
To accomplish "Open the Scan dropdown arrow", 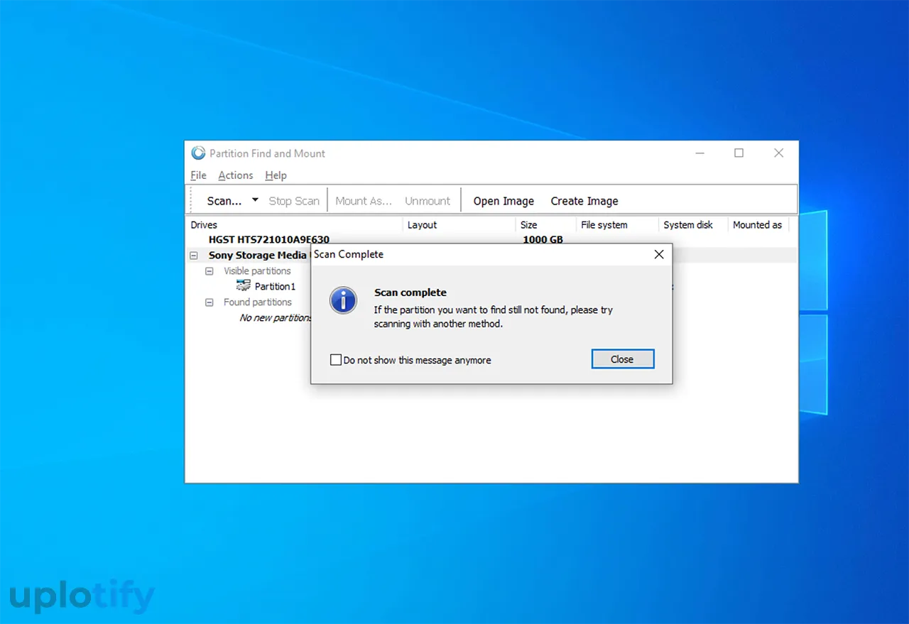I will pos(255,200).
